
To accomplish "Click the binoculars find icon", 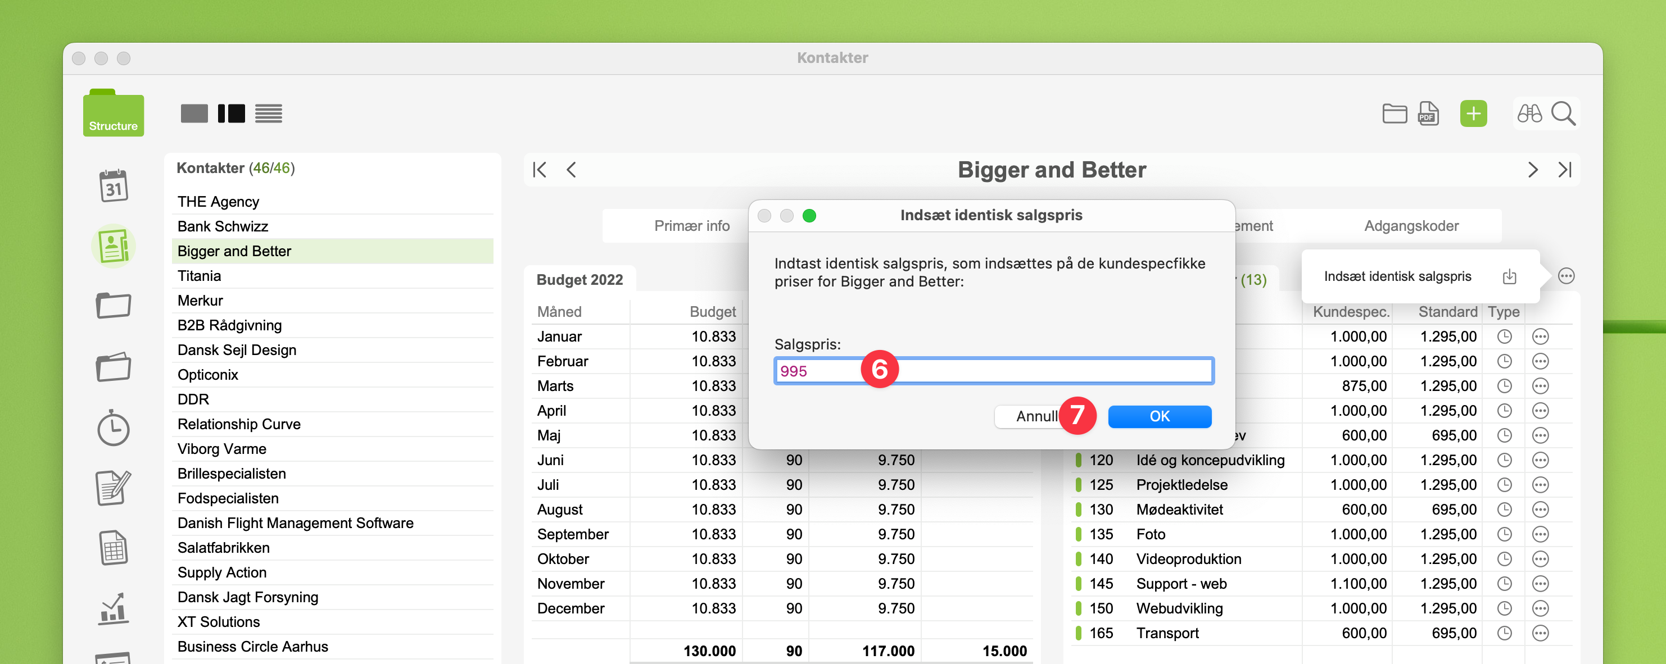I will pyautogui.click(x=1529, y=114).
